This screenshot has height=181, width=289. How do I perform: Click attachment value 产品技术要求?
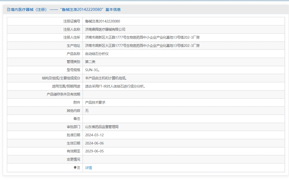click(95, 102)
